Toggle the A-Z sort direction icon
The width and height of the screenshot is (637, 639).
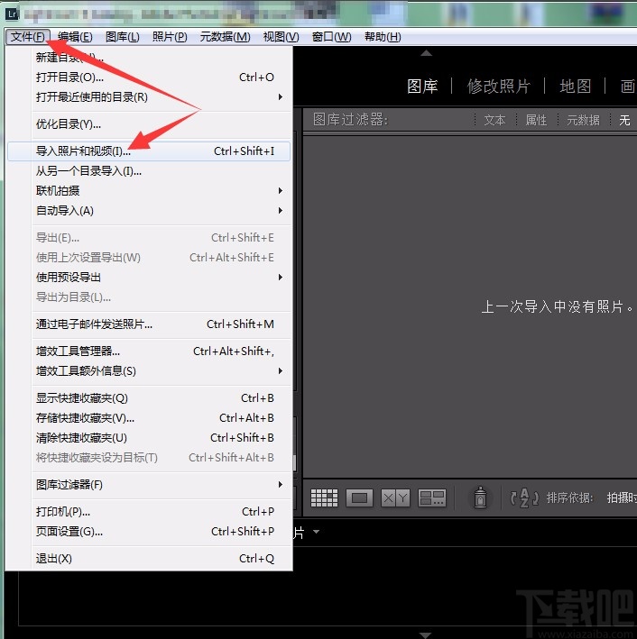click(524, 498)
